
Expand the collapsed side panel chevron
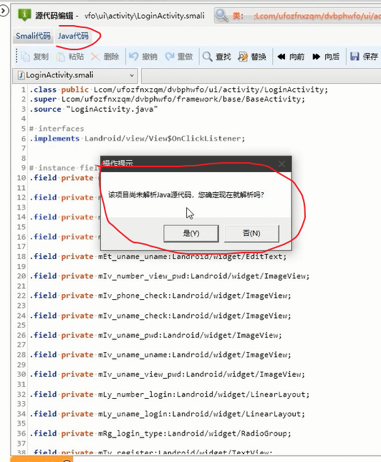4,11
